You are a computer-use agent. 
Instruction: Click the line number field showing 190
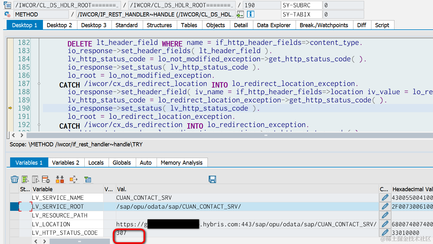(262, 5)
